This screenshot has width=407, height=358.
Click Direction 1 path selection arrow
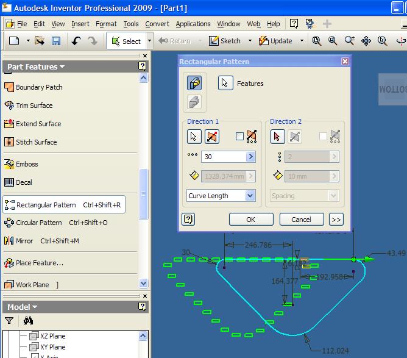tap(194, 137)
